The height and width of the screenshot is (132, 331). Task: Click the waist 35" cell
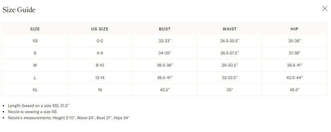(229, 90)
